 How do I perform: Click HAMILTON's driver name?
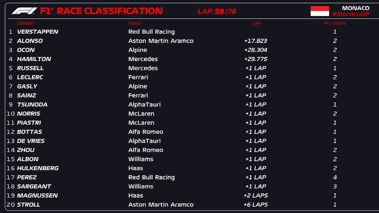[34, 59]
